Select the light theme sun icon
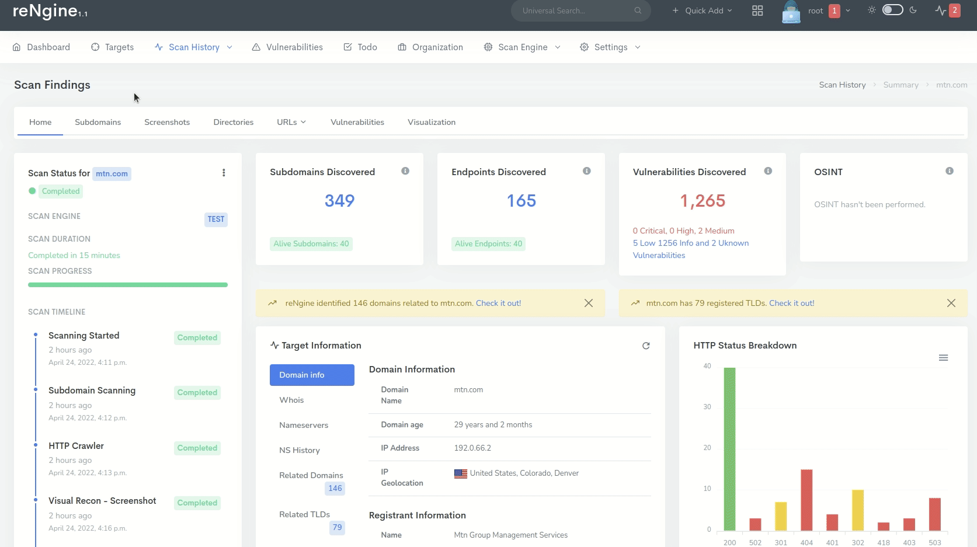This screenshot has height=547, width=977. 872,10
